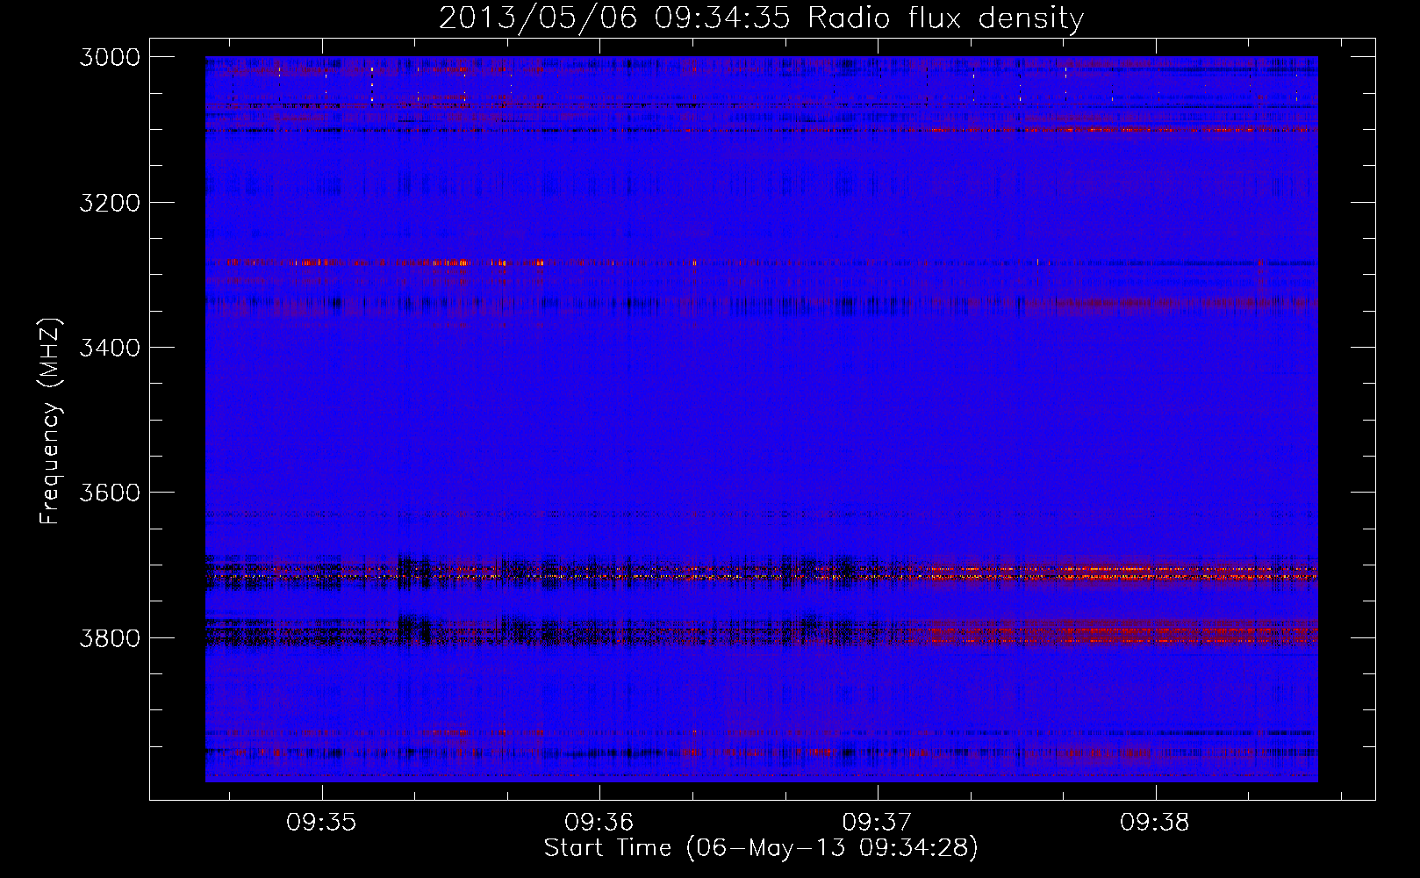This screenshot has height=878, width=1420.
Task: Click the 09:35 time axis label
Action: [321, 823]
